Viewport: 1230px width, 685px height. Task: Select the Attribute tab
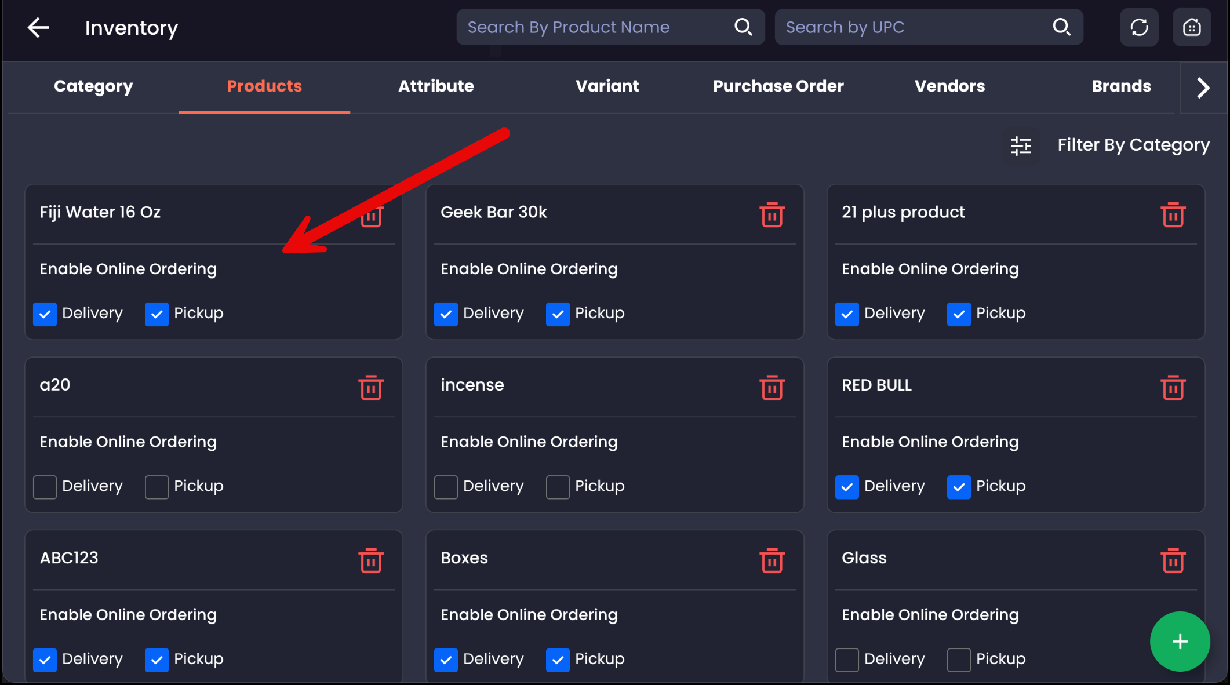point(436,86)
